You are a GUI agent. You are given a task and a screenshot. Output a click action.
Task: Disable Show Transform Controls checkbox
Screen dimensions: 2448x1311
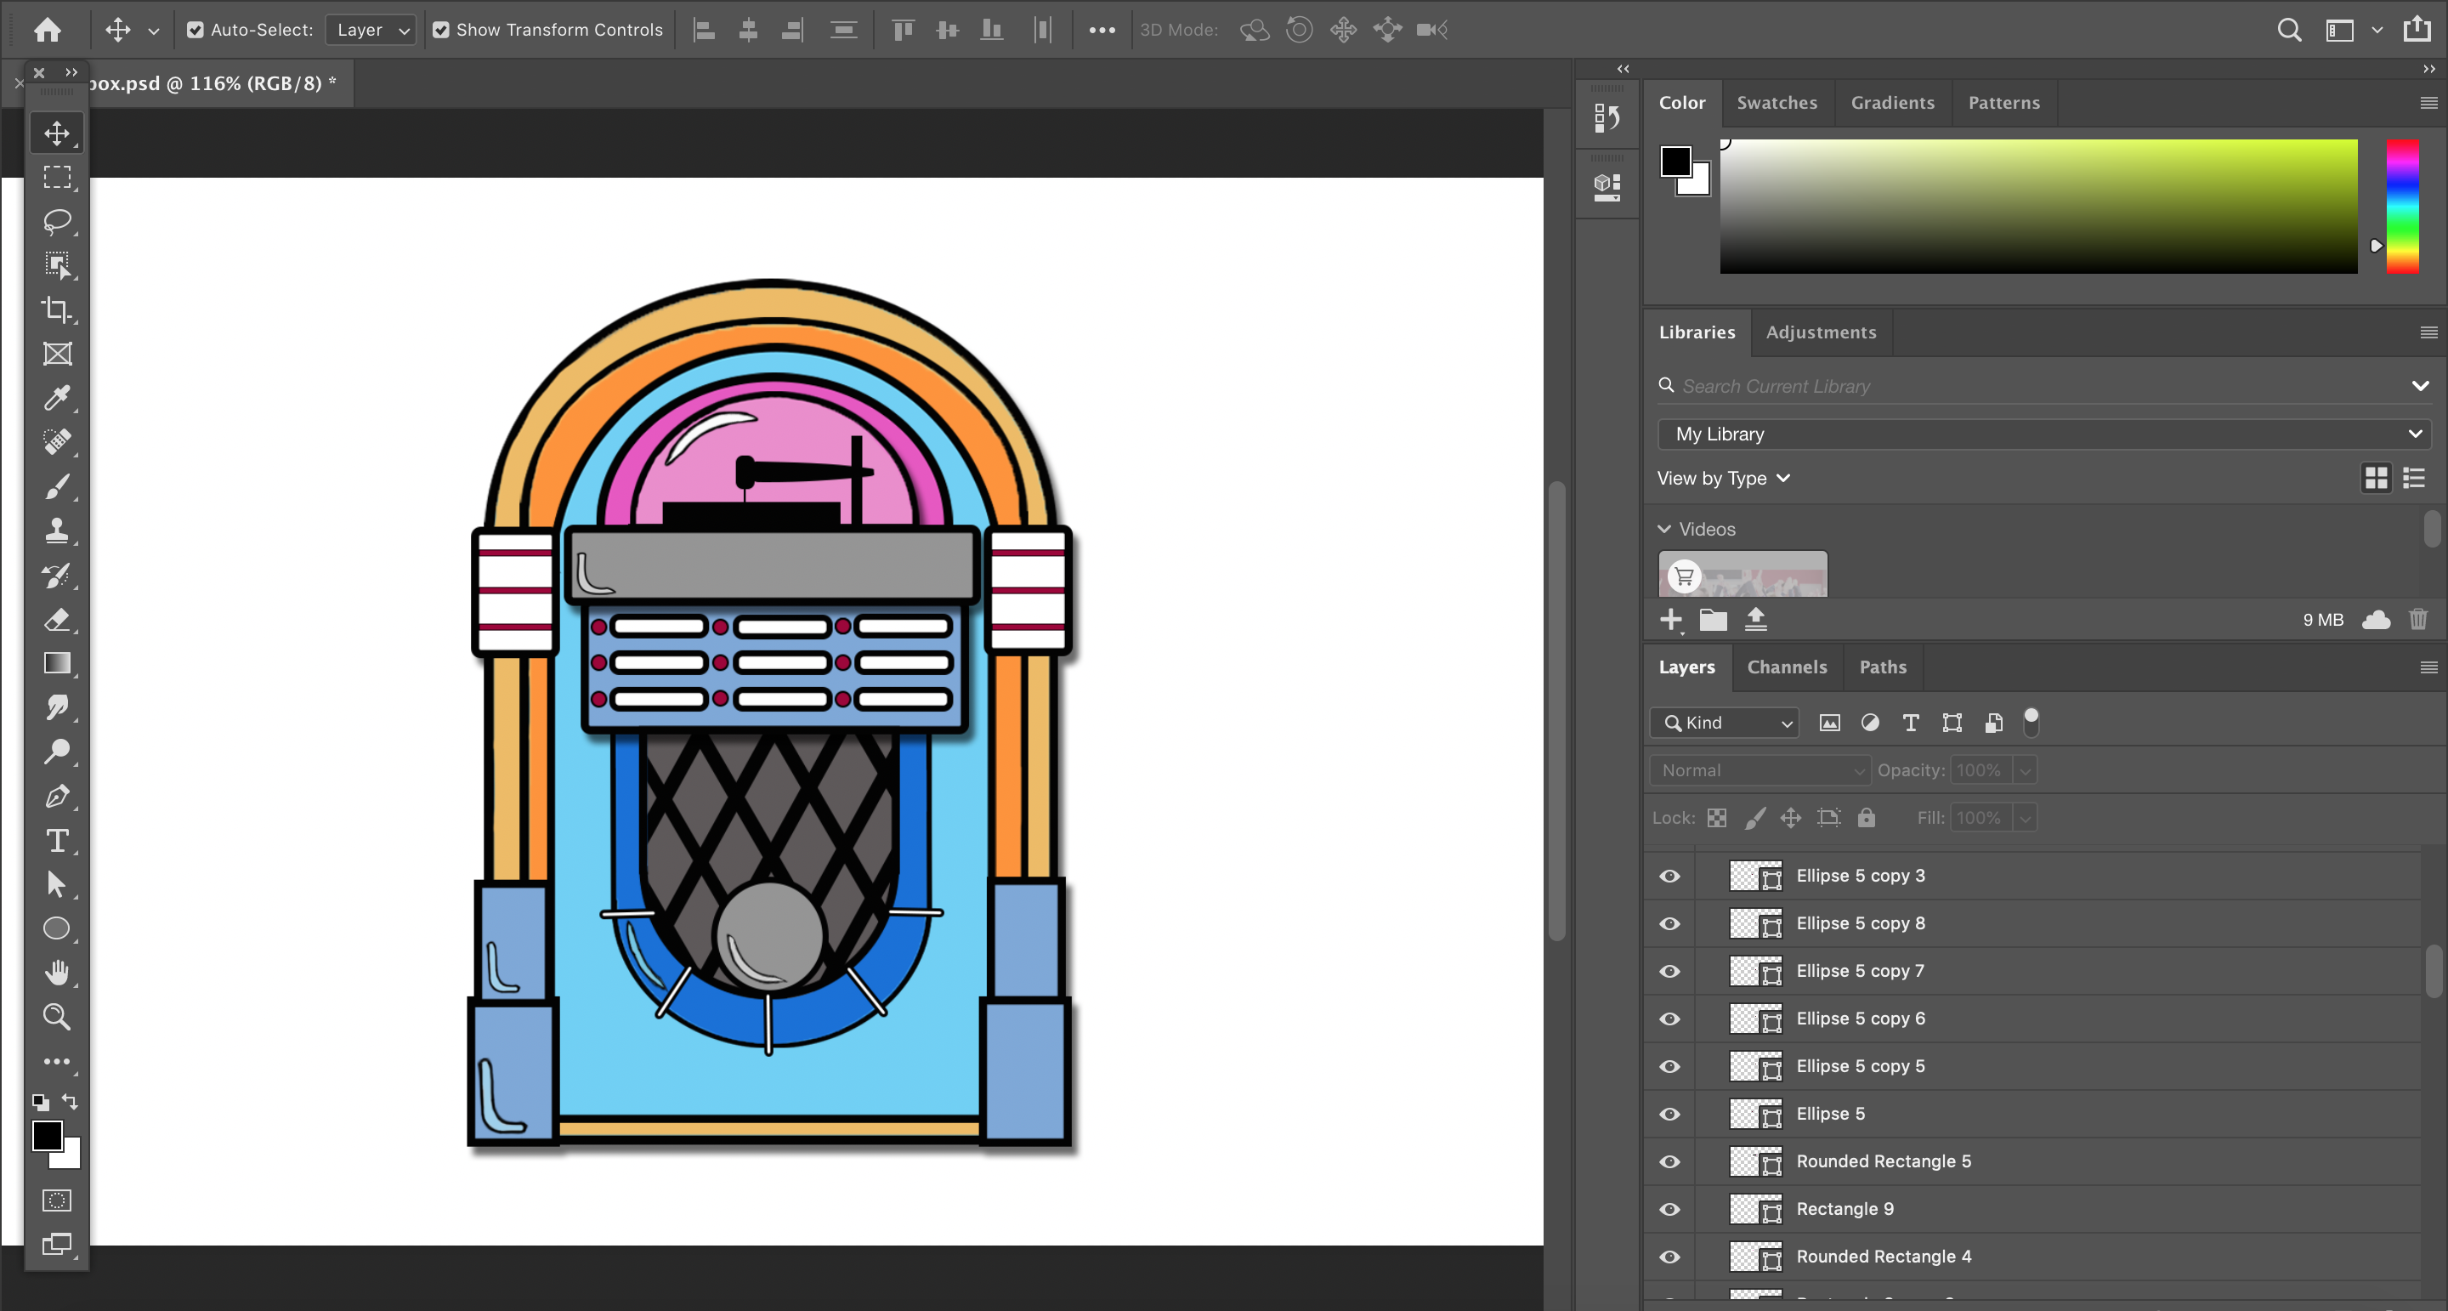(441, 31)
